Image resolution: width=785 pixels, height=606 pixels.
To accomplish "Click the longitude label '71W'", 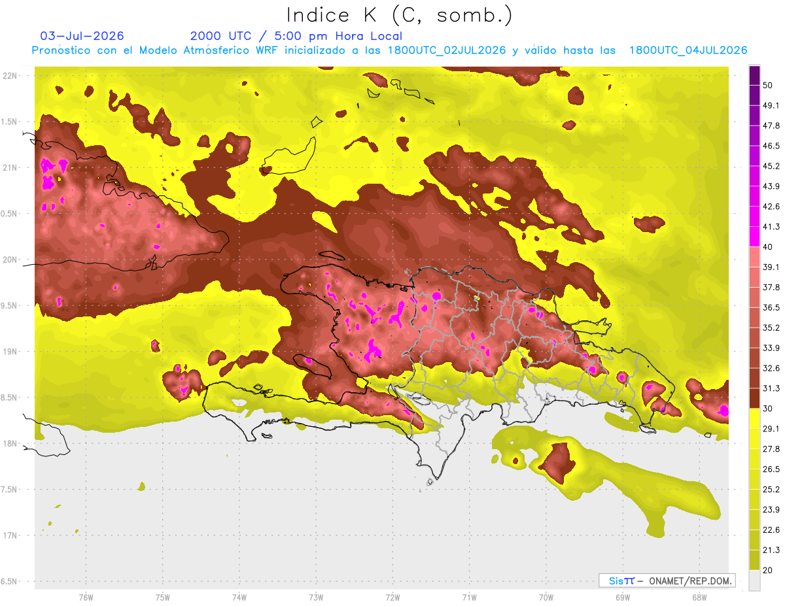I will click(x=469, y=598).
